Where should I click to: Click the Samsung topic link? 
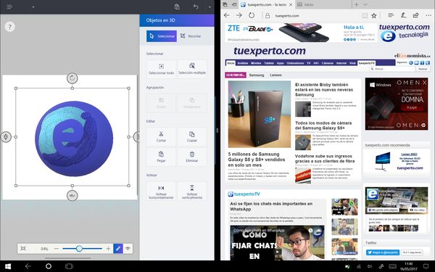(x=257, y=75)
